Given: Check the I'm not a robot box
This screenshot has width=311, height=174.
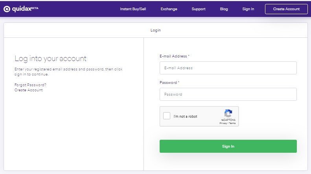Looking at the screenshot, I should (167, 116).
